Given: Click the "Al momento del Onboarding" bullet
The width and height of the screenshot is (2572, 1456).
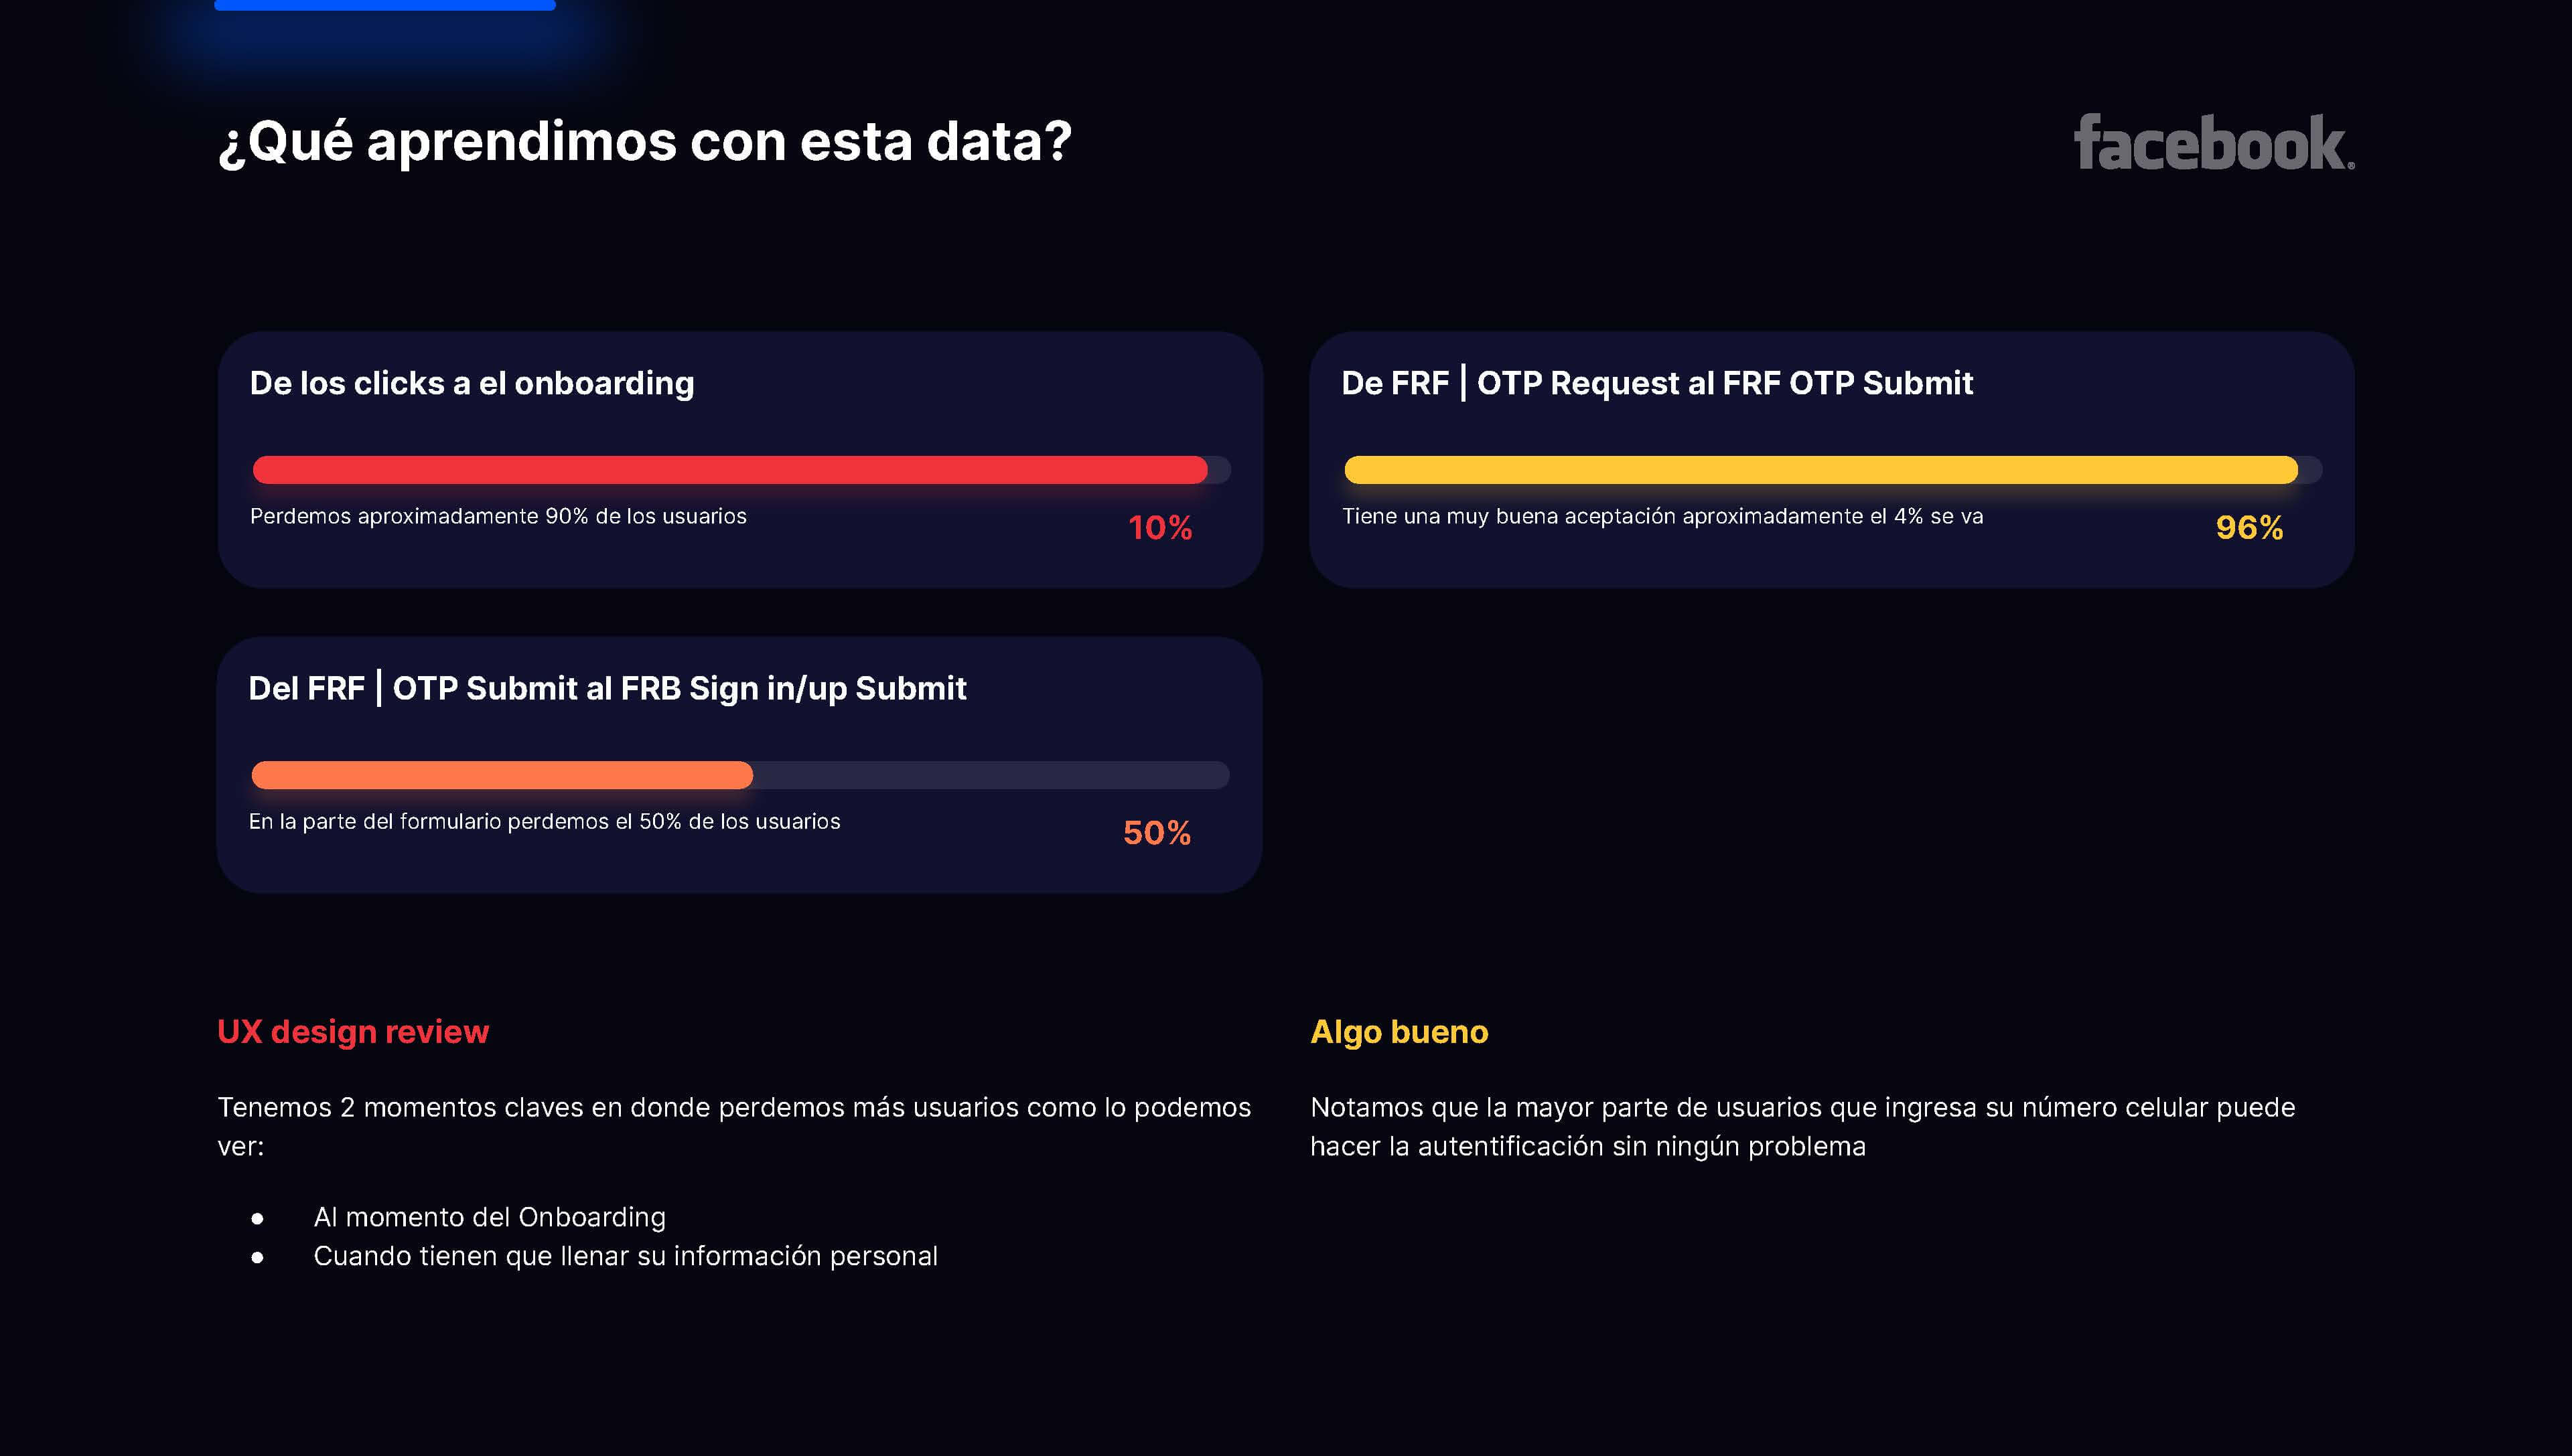Looking at the screenshot, I should pyautogui.click(x=489, y=1217).
